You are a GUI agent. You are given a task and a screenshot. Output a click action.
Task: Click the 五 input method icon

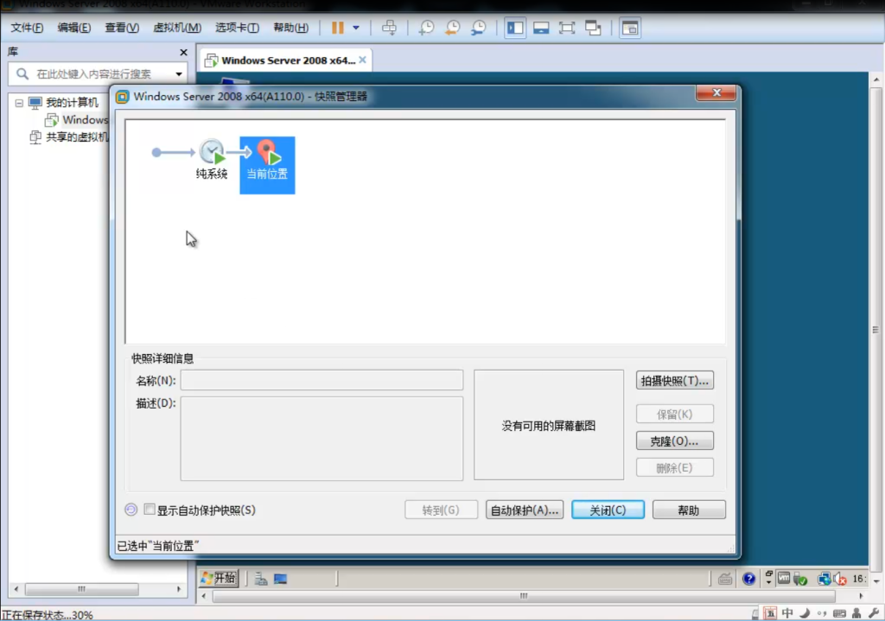770,614
